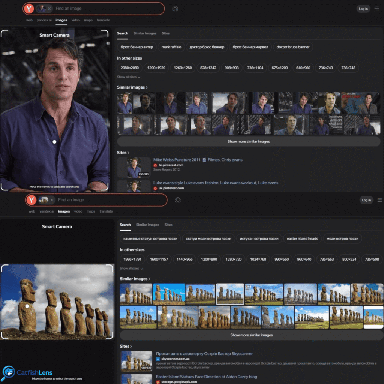Open camera image search on the moai results page
The width and height of the screenshot is (384, 384).
click(178, 200)
